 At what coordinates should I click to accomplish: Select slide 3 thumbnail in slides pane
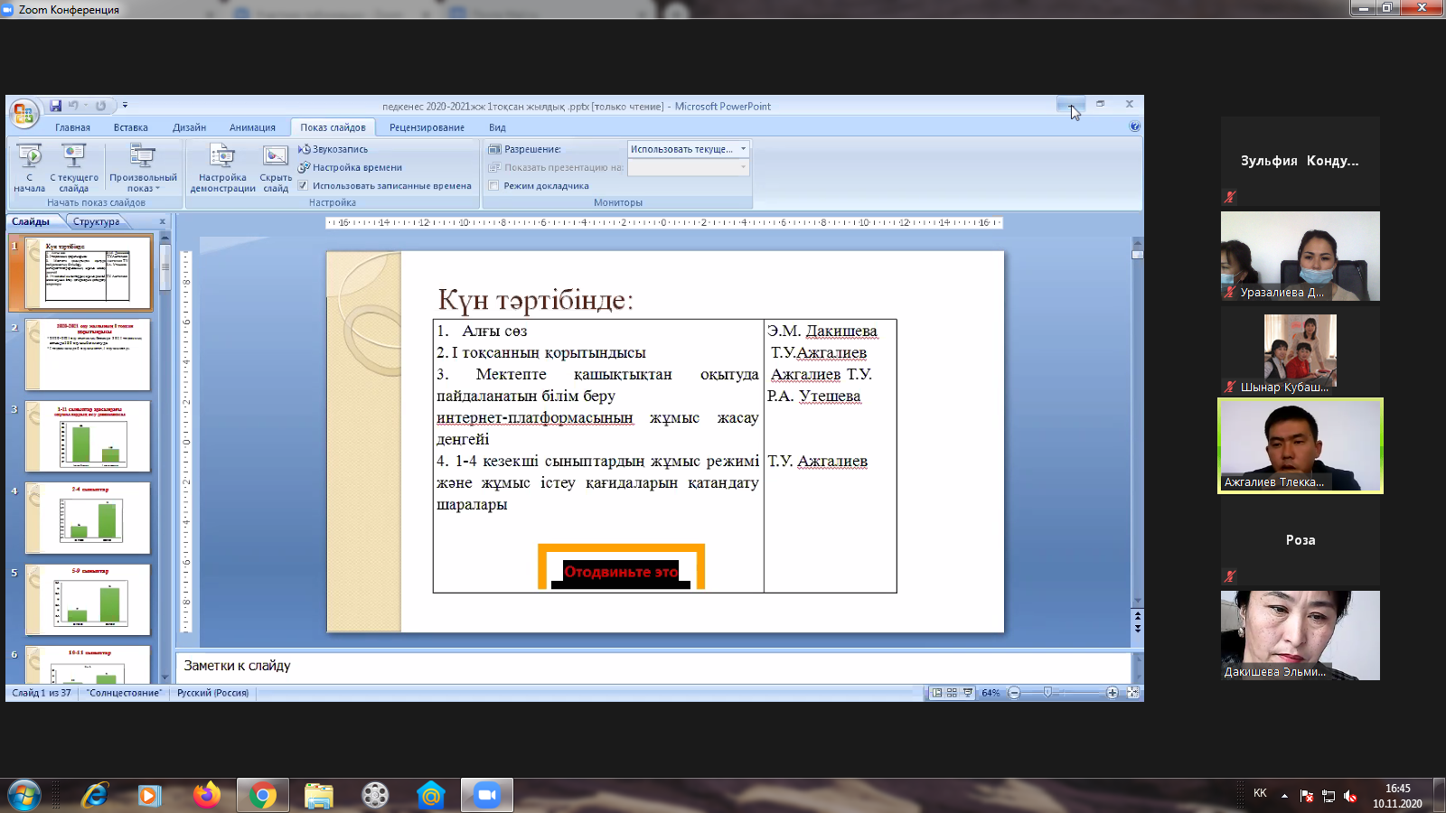pos(88,436)
